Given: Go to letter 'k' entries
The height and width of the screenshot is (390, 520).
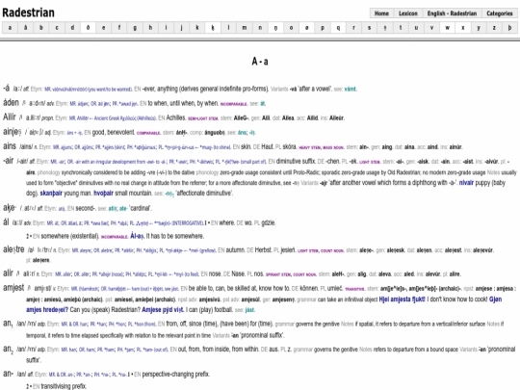Looking at the screenshot, I should coord(197,28).
